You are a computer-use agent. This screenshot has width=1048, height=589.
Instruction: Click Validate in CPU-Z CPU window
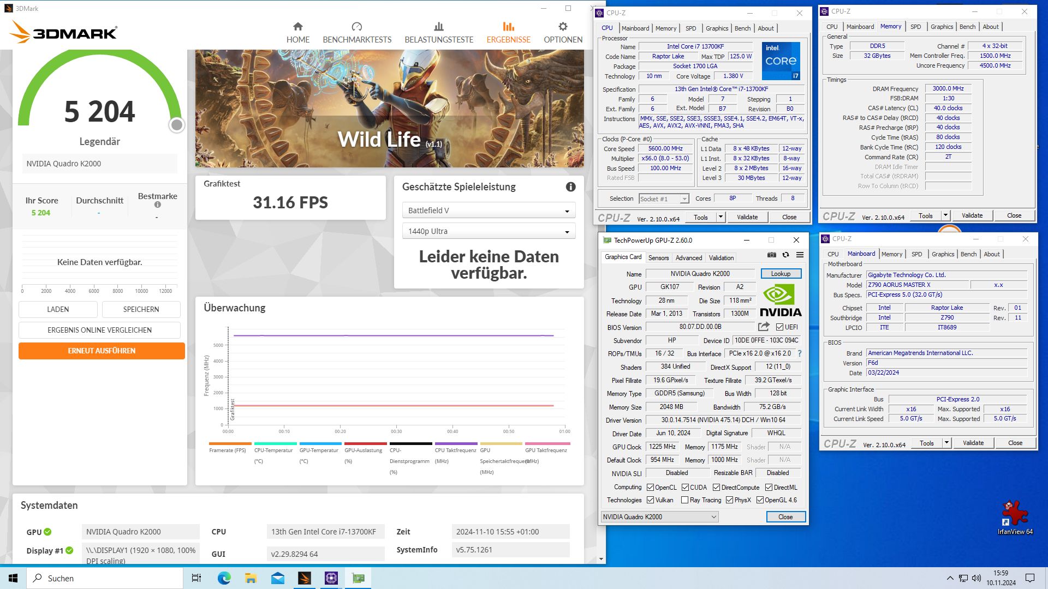point(747,217)
